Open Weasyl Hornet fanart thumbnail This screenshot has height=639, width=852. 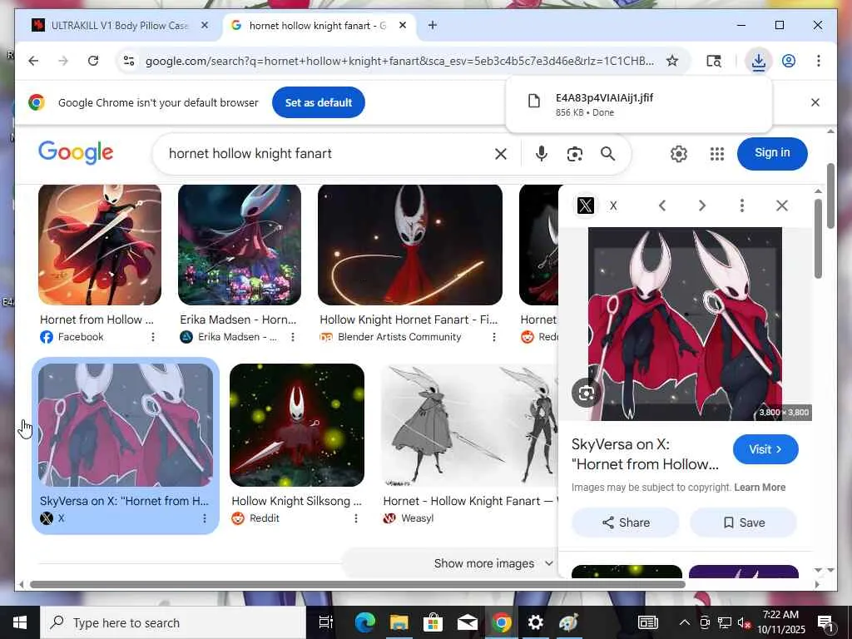pos(470,425)
